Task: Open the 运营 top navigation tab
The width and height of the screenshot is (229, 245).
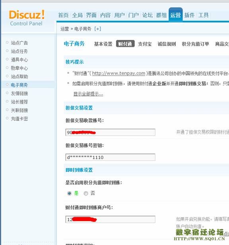Action: pos(176,15)
